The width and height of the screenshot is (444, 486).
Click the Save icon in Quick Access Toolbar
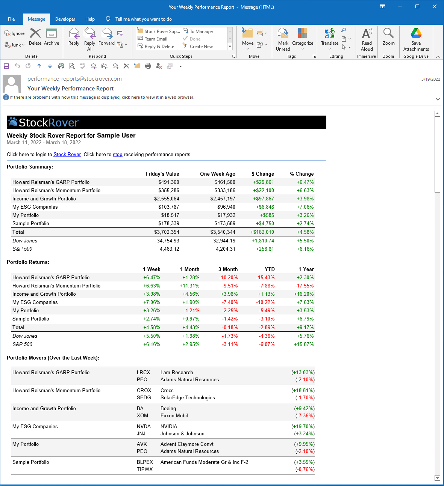[x=6, y=66]
